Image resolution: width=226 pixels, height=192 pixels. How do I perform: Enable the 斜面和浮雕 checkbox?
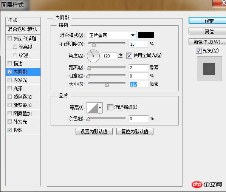point(9,39)
